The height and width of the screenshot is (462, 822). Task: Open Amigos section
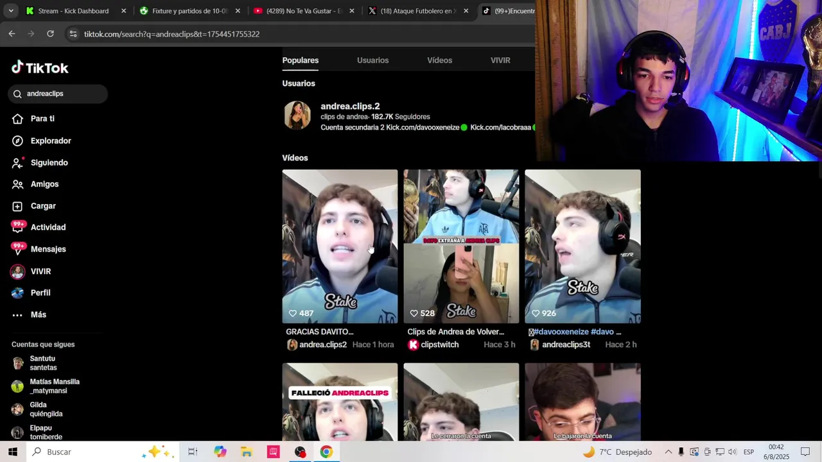pos(44,184)
